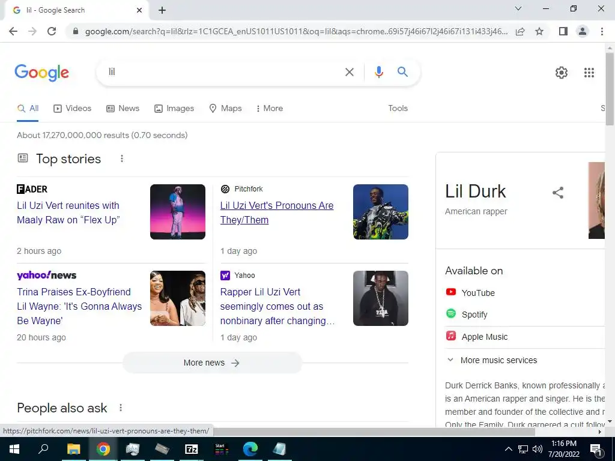Click the volume speaker tray icon
The image size is (615, 461).
coord(538,449)
